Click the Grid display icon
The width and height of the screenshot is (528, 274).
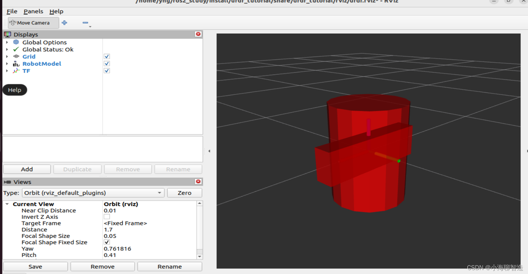pos(16,56)
